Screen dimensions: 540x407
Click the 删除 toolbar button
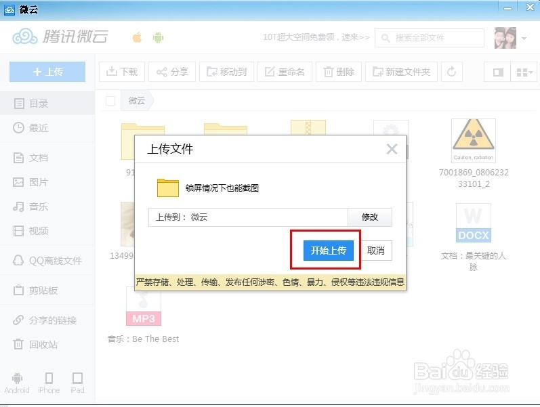[339, 72]
